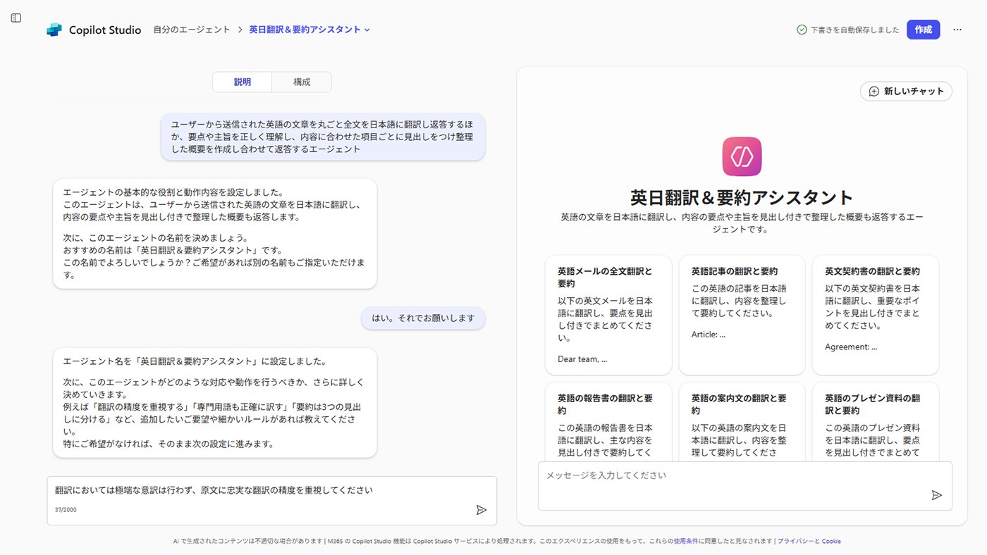The width and height of the screenshot is (987, 555).
Task: Click the メッセージを入力してください test chat field
Action: pyautogui.click(x=745, y=485)
